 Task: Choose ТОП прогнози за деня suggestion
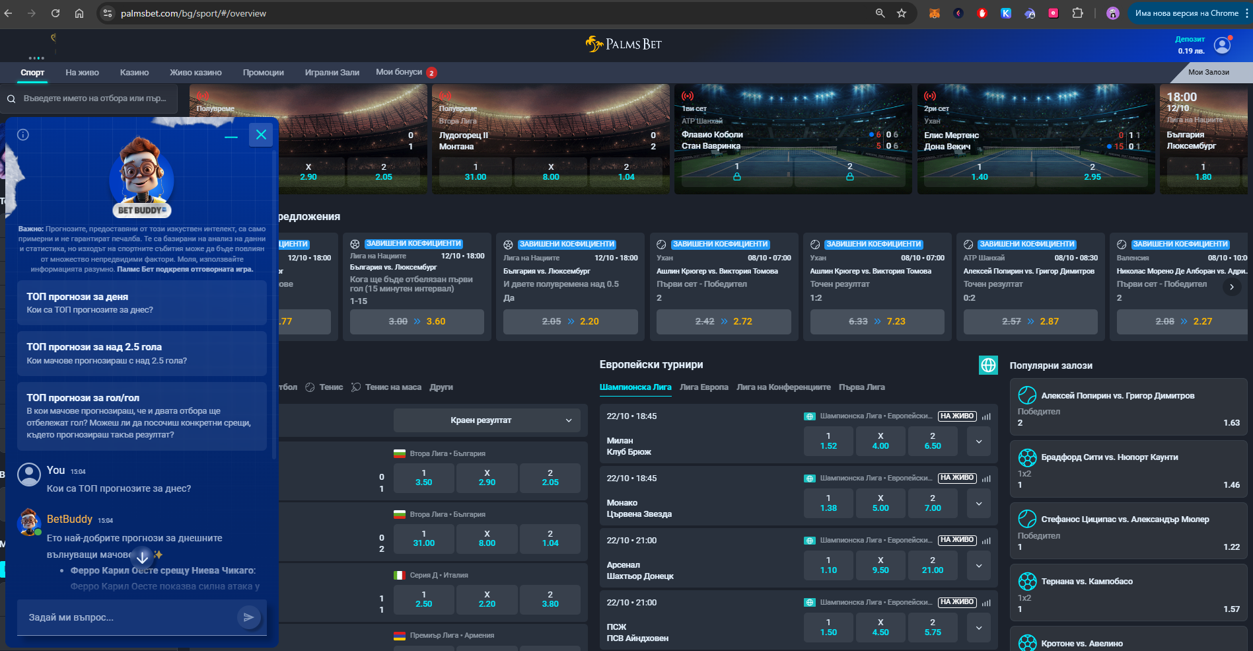click(x=142, y=303)
